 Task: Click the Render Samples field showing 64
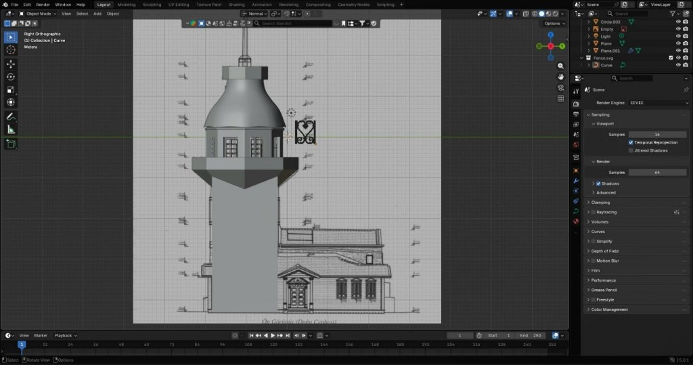pyautogui.click(x=657, y=173)
